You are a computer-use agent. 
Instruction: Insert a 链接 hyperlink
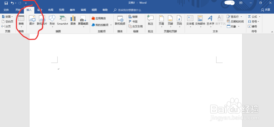click(133, 17)
